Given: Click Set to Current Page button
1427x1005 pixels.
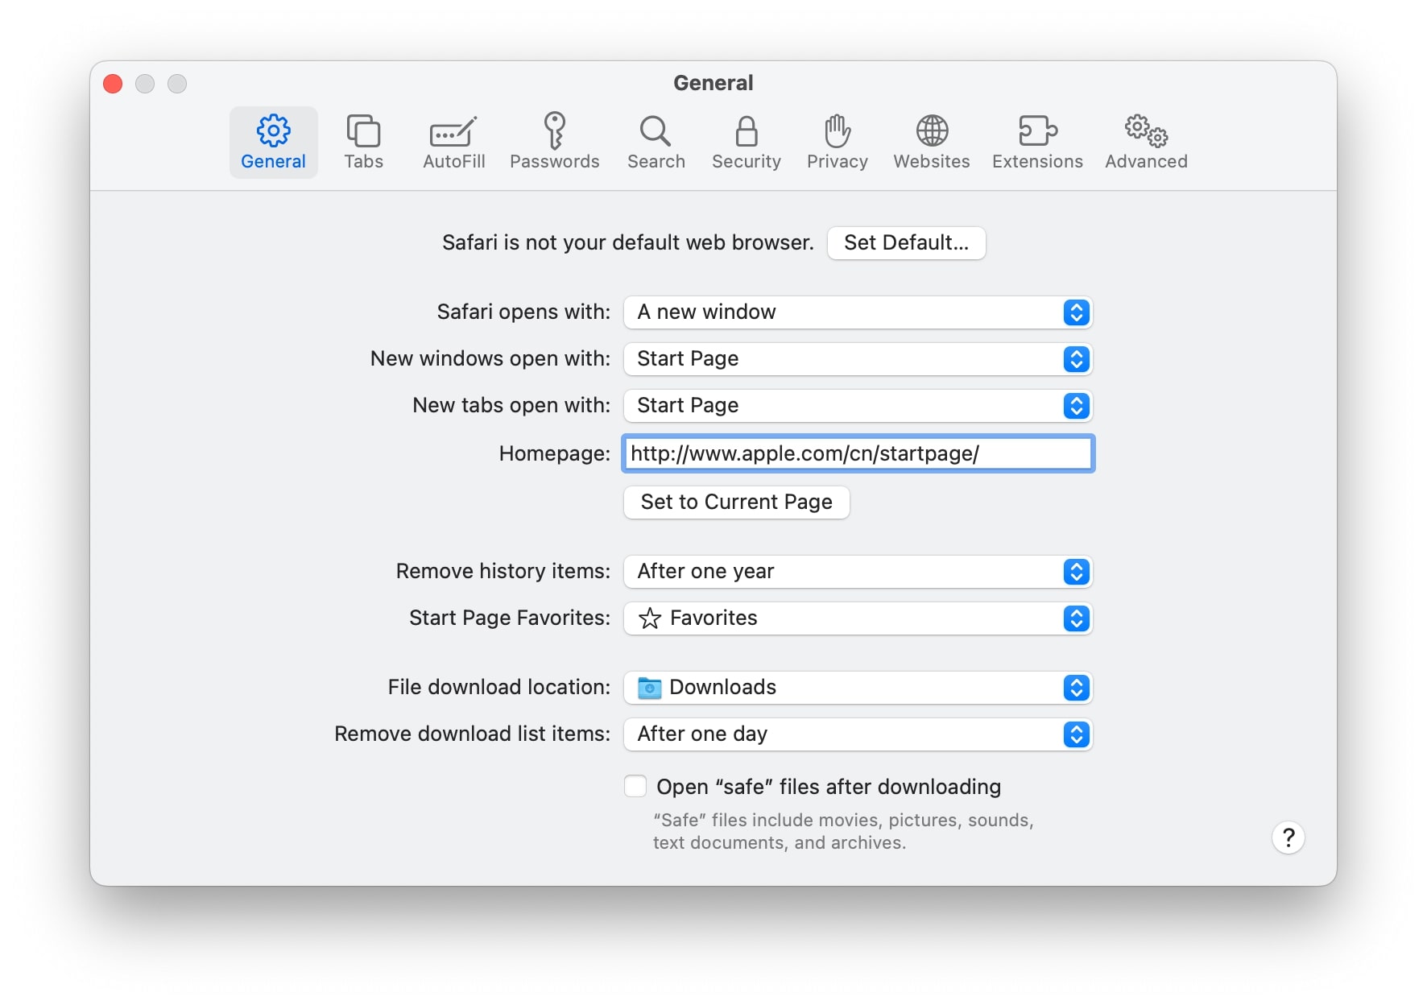Looking at the screenshot, I should click(736, 502).
